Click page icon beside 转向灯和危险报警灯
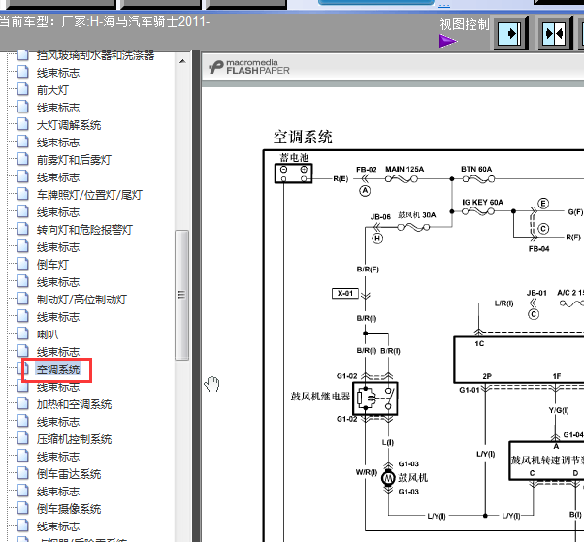 pyautogui.click(x=23, y=229)
